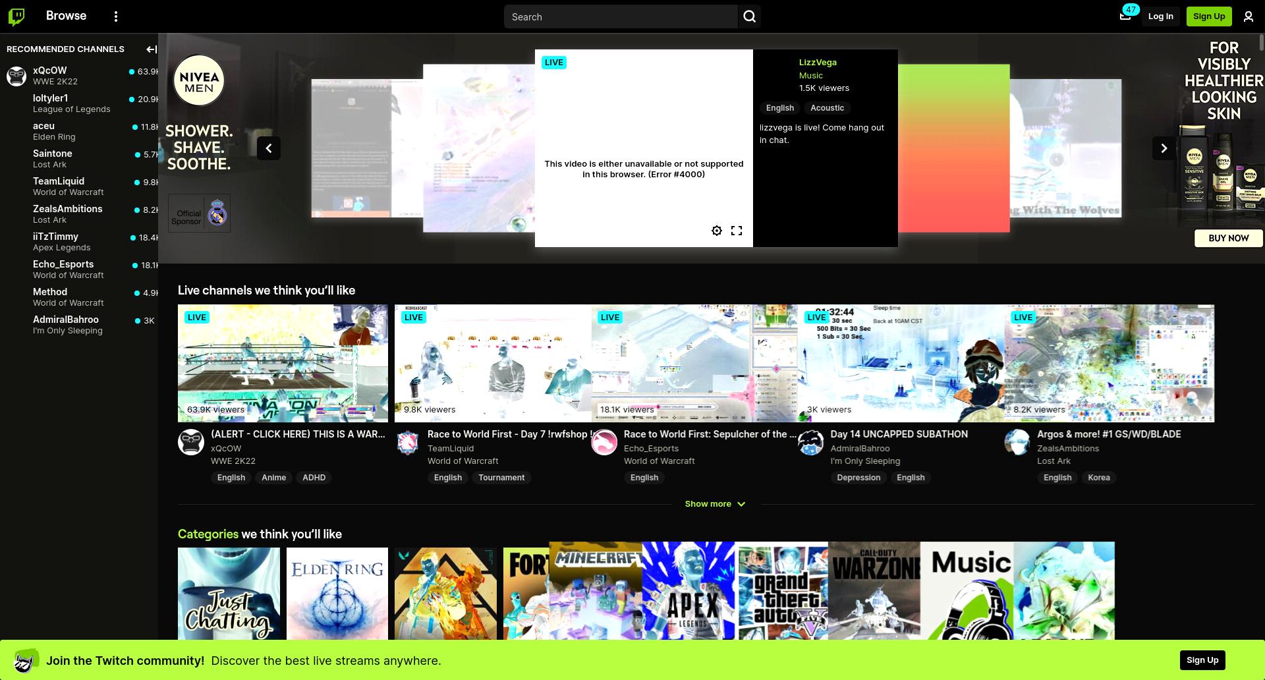Open ZealsAmbitions 8.2K viewers thumbnail
Screen dimensions: 1265x680
(1109, 363)
